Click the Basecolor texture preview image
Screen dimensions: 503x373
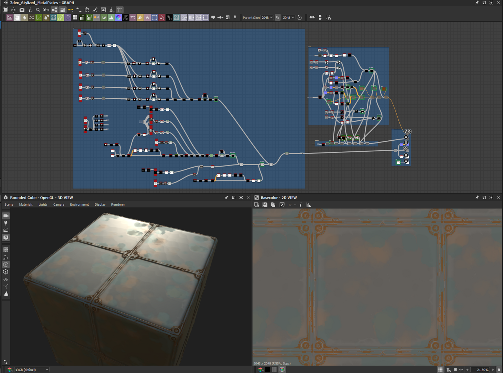point(377,287)
